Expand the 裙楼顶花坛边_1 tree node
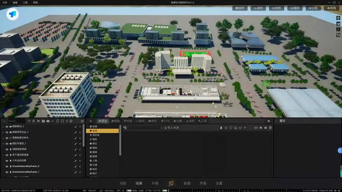The height and width of the screenshot is (192, 342). tap(3, 132)
